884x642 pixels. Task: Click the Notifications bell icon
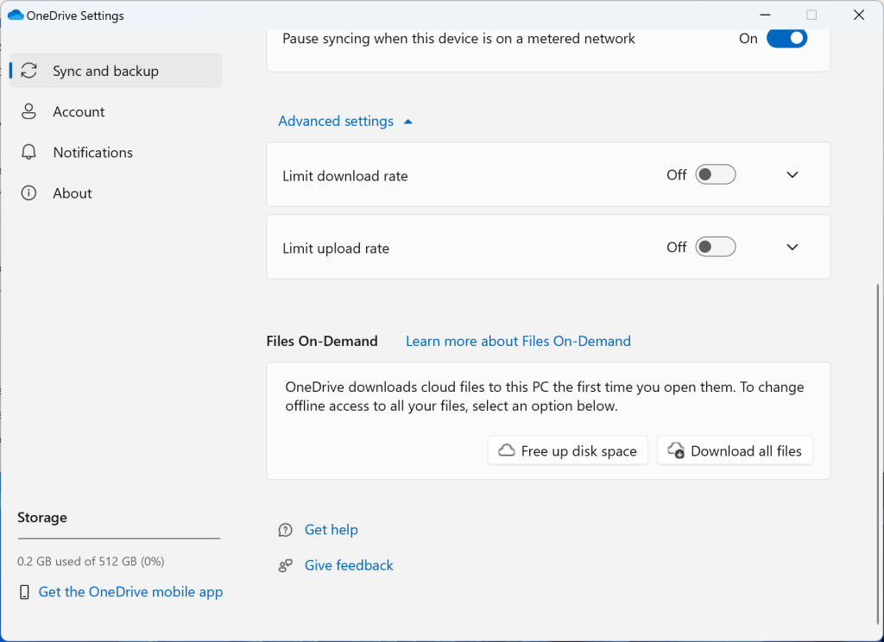(28, 152)
